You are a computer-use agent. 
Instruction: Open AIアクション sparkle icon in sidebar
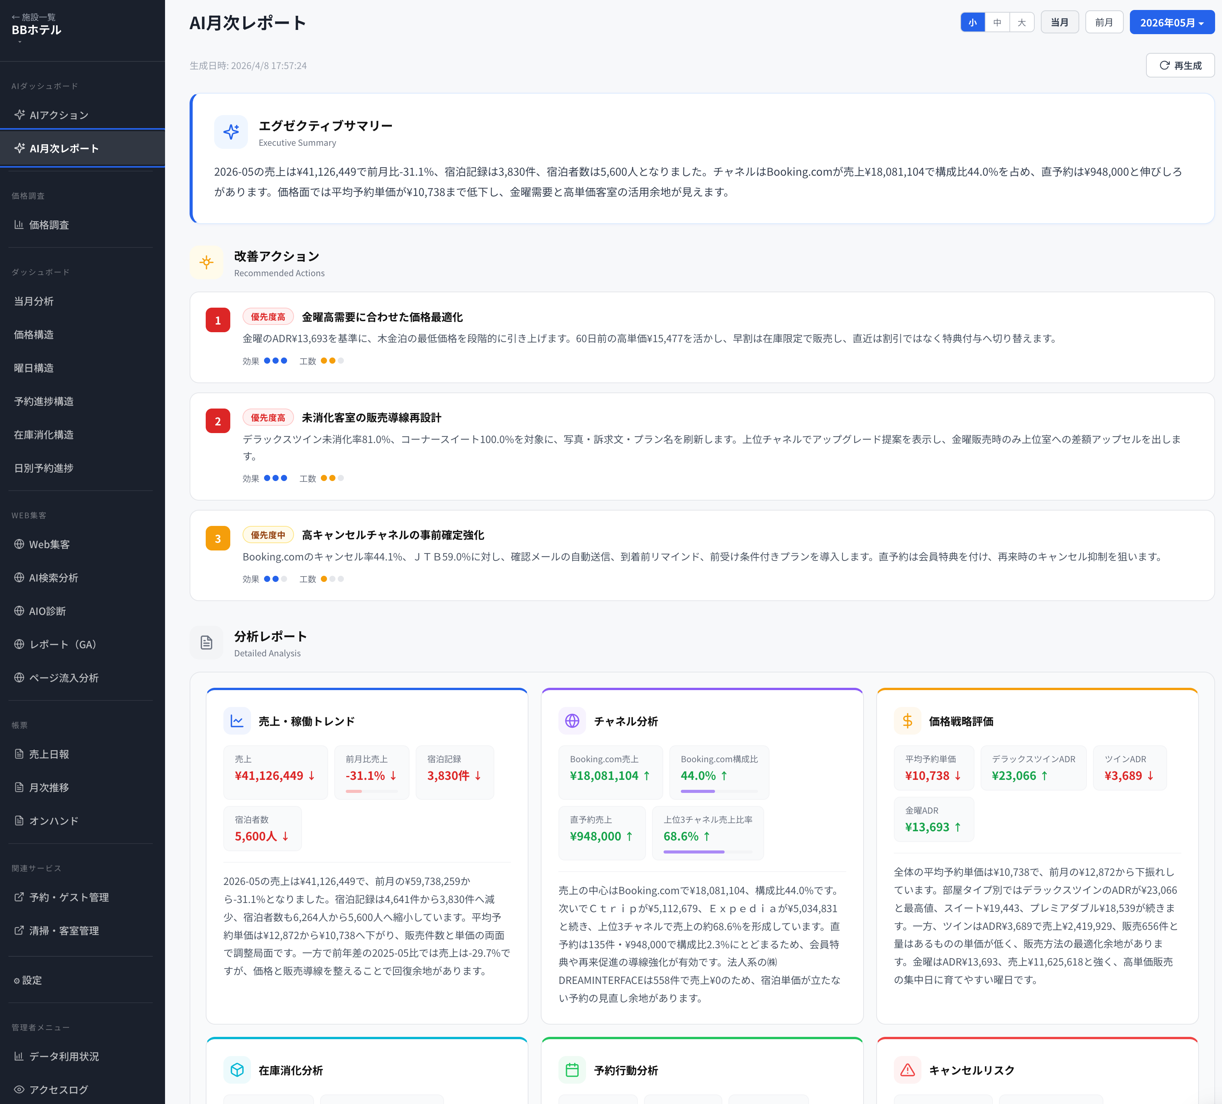(x=20, y=115)
